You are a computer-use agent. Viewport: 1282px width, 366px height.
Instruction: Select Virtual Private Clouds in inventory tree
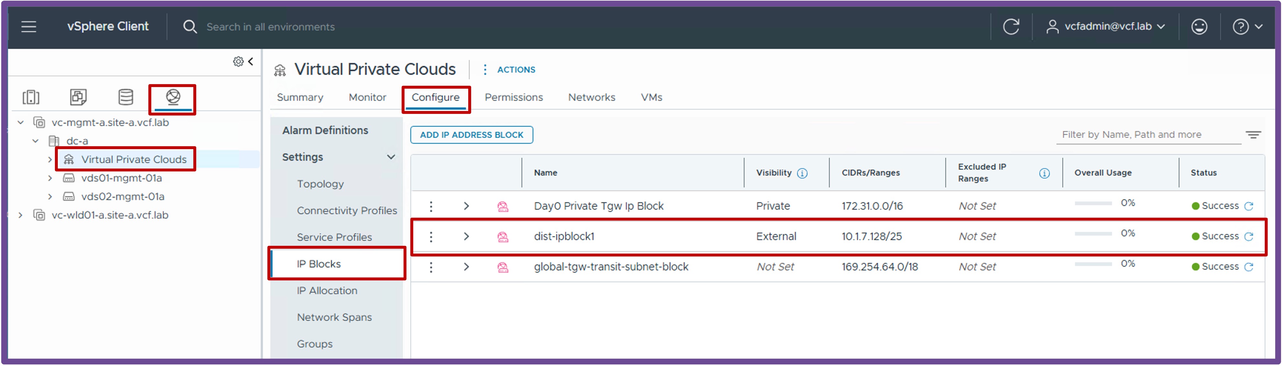(x=134, y=160)
